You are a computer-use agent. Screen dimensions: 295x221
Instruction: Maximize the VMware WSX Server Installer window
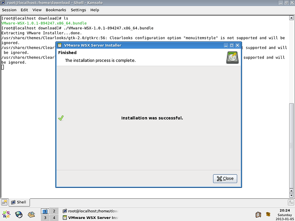[x=231, y=45]
